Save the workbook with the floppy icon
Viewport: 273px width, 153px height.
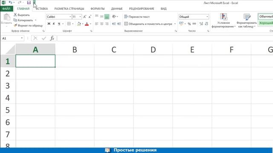click(29, 3)
